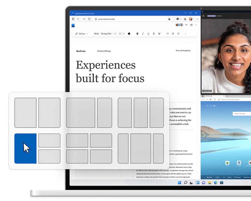Viewport: 251px width, 201px height.
Task: Toggle strikethrough formatting
Action: [154, 34]
